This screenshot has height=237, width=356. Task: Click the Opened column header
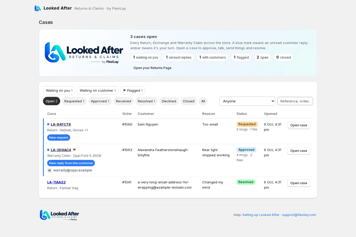click(x=271, y=114)
